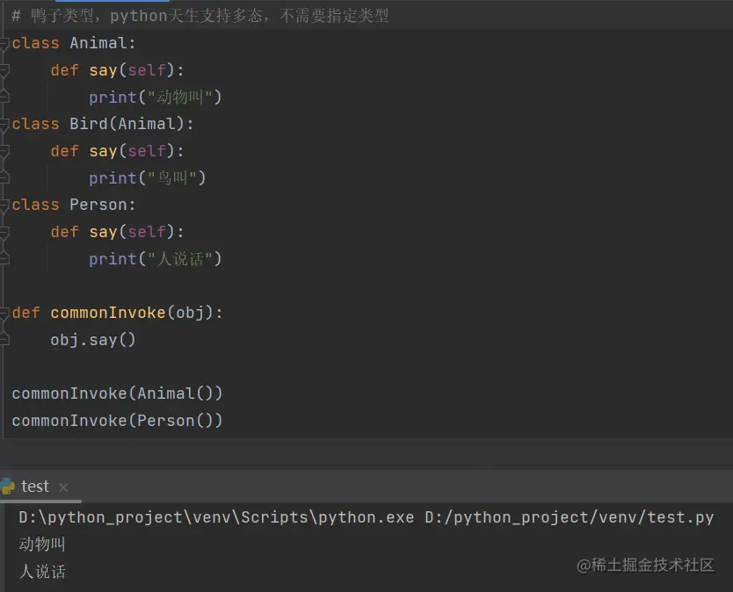
Task: Collapse say method fold in Animal class
Action: tap(4, 70)
